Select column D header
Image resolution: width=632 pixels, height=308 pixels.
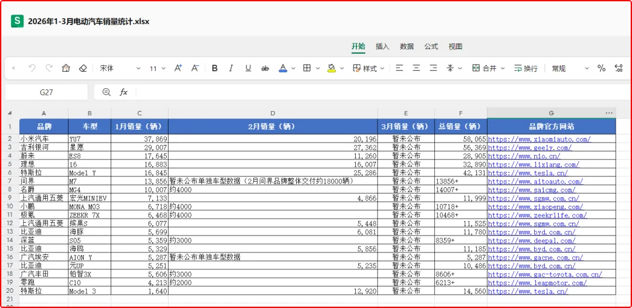(273, 113)
